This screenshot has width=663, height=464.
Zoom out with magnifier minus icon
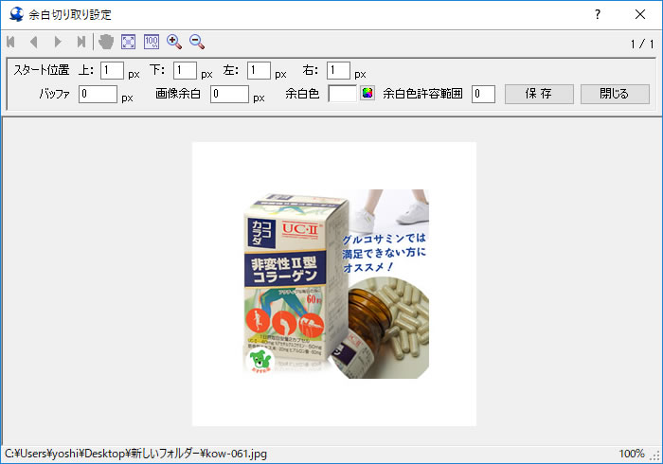[x=197, y=42]
